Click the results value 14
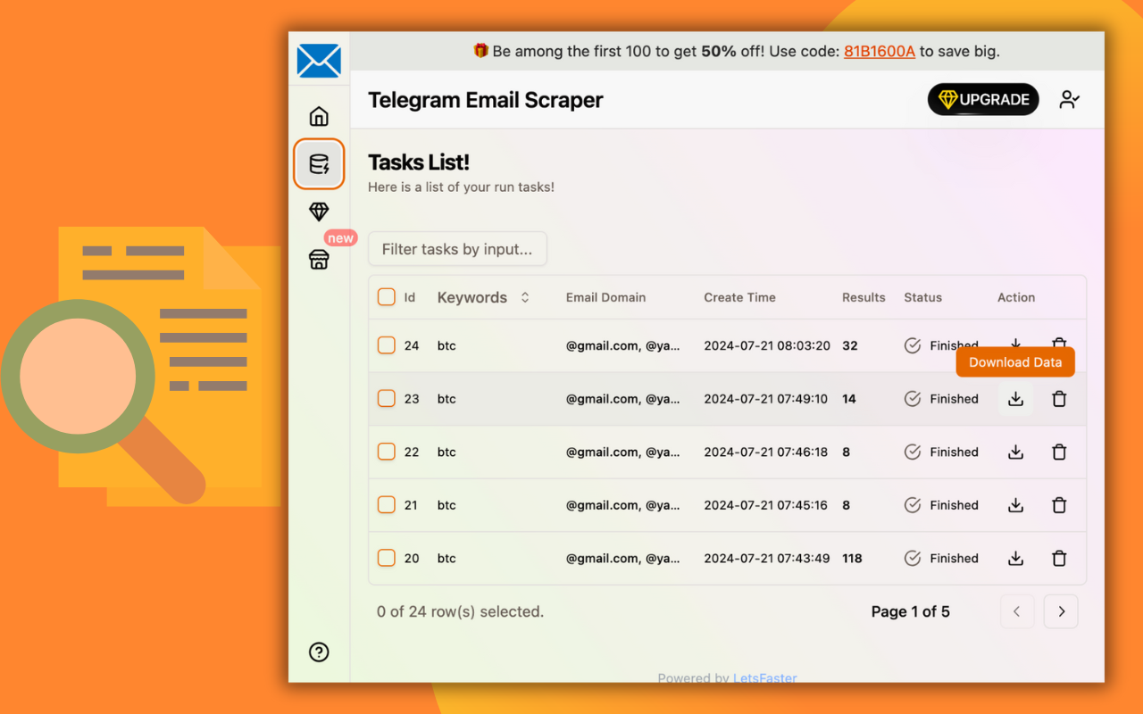This screenshot has width=1143, height=714. [849, 399]
